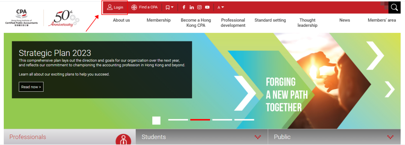Go to next banner slide arrow
Image resolution: width=405 pixels, height=145 pixels.
[390, 89]
